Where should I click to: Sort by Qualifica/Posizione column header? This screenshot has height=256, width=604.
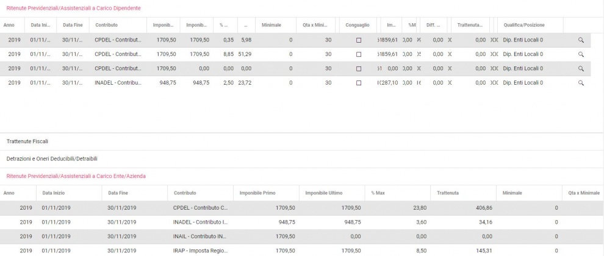click(523, 25)
